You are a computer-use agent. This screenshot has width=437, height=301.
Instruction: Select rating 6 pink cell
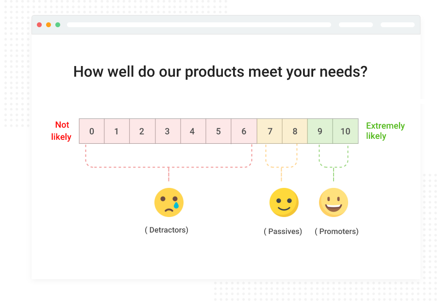(244, 131)
